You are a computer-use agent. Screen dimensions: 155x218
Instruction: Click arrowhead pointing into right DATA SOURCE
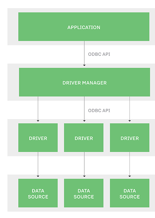pyautogui.click(x=130, y=176)
